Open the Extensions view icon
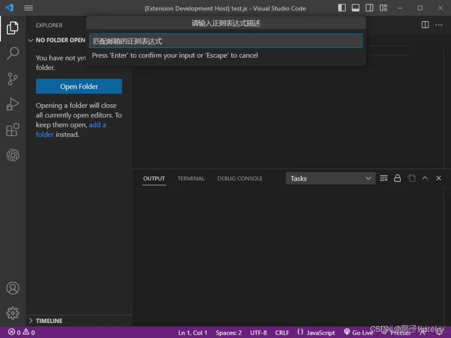 click(x=13, y=130)
